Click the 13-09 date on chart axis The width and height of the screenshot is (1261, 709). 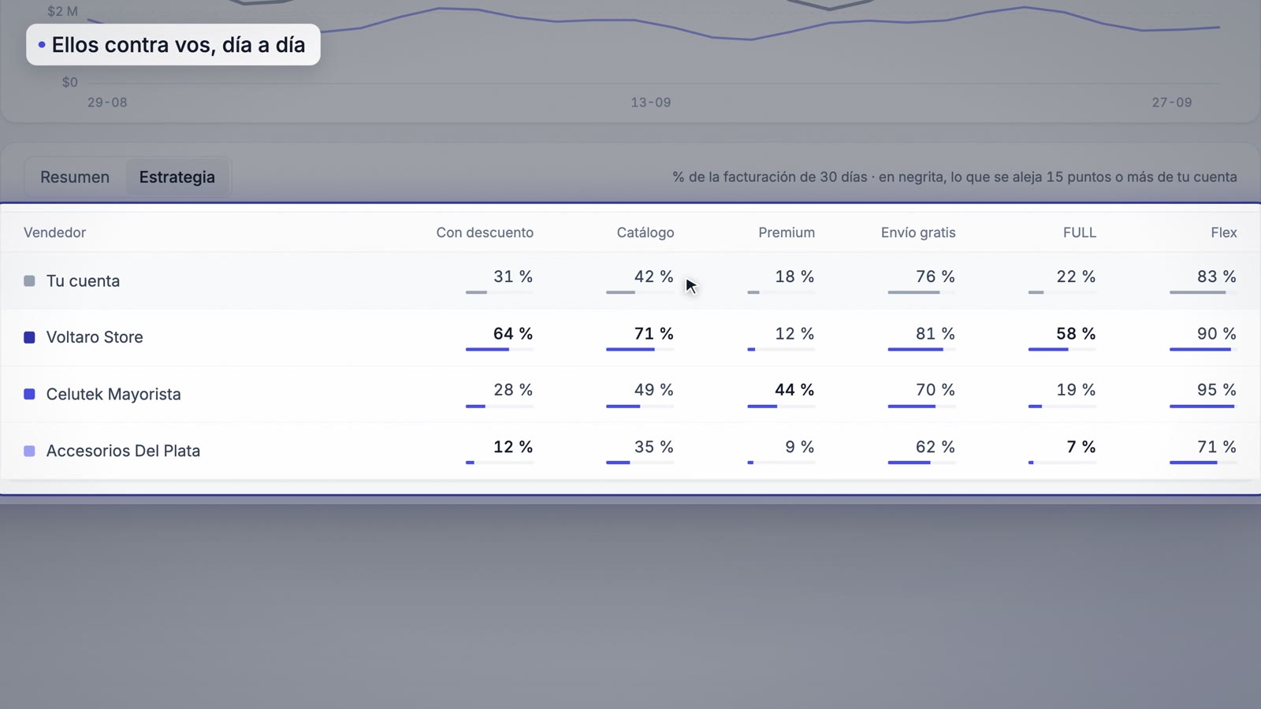point(651,102)
